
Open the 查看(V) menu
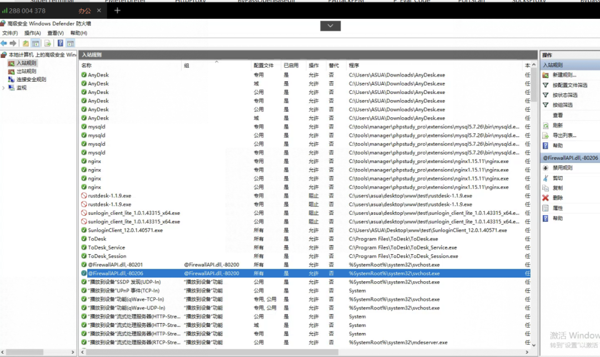[56, 33]
